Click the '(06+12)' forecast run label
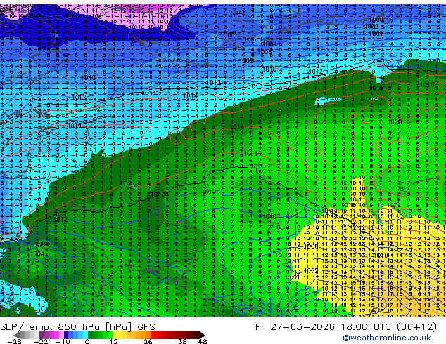The height and width of the screenshot is (344, 446). click(416, 326)
